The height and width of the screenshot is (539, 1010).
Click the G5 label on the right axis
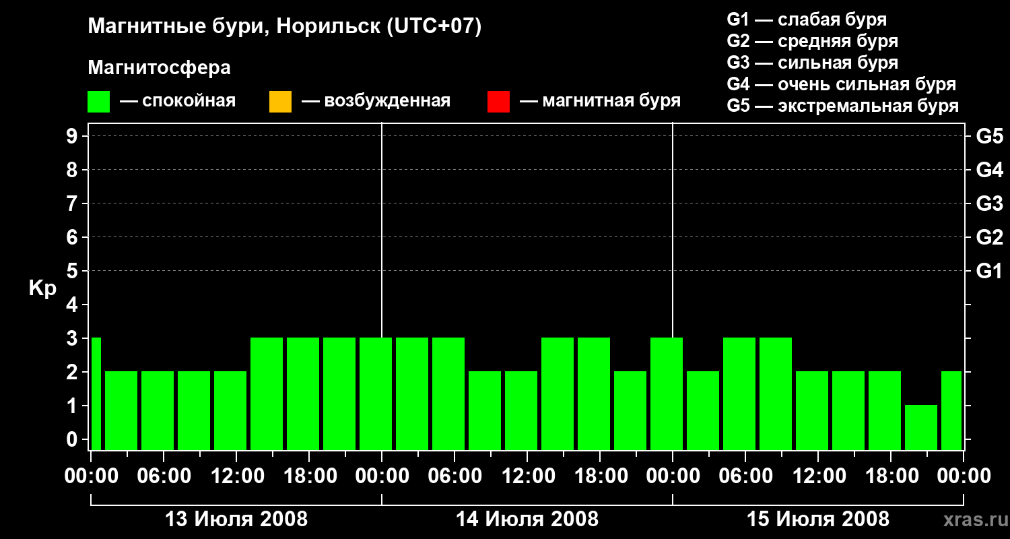[x=990, y=136]
